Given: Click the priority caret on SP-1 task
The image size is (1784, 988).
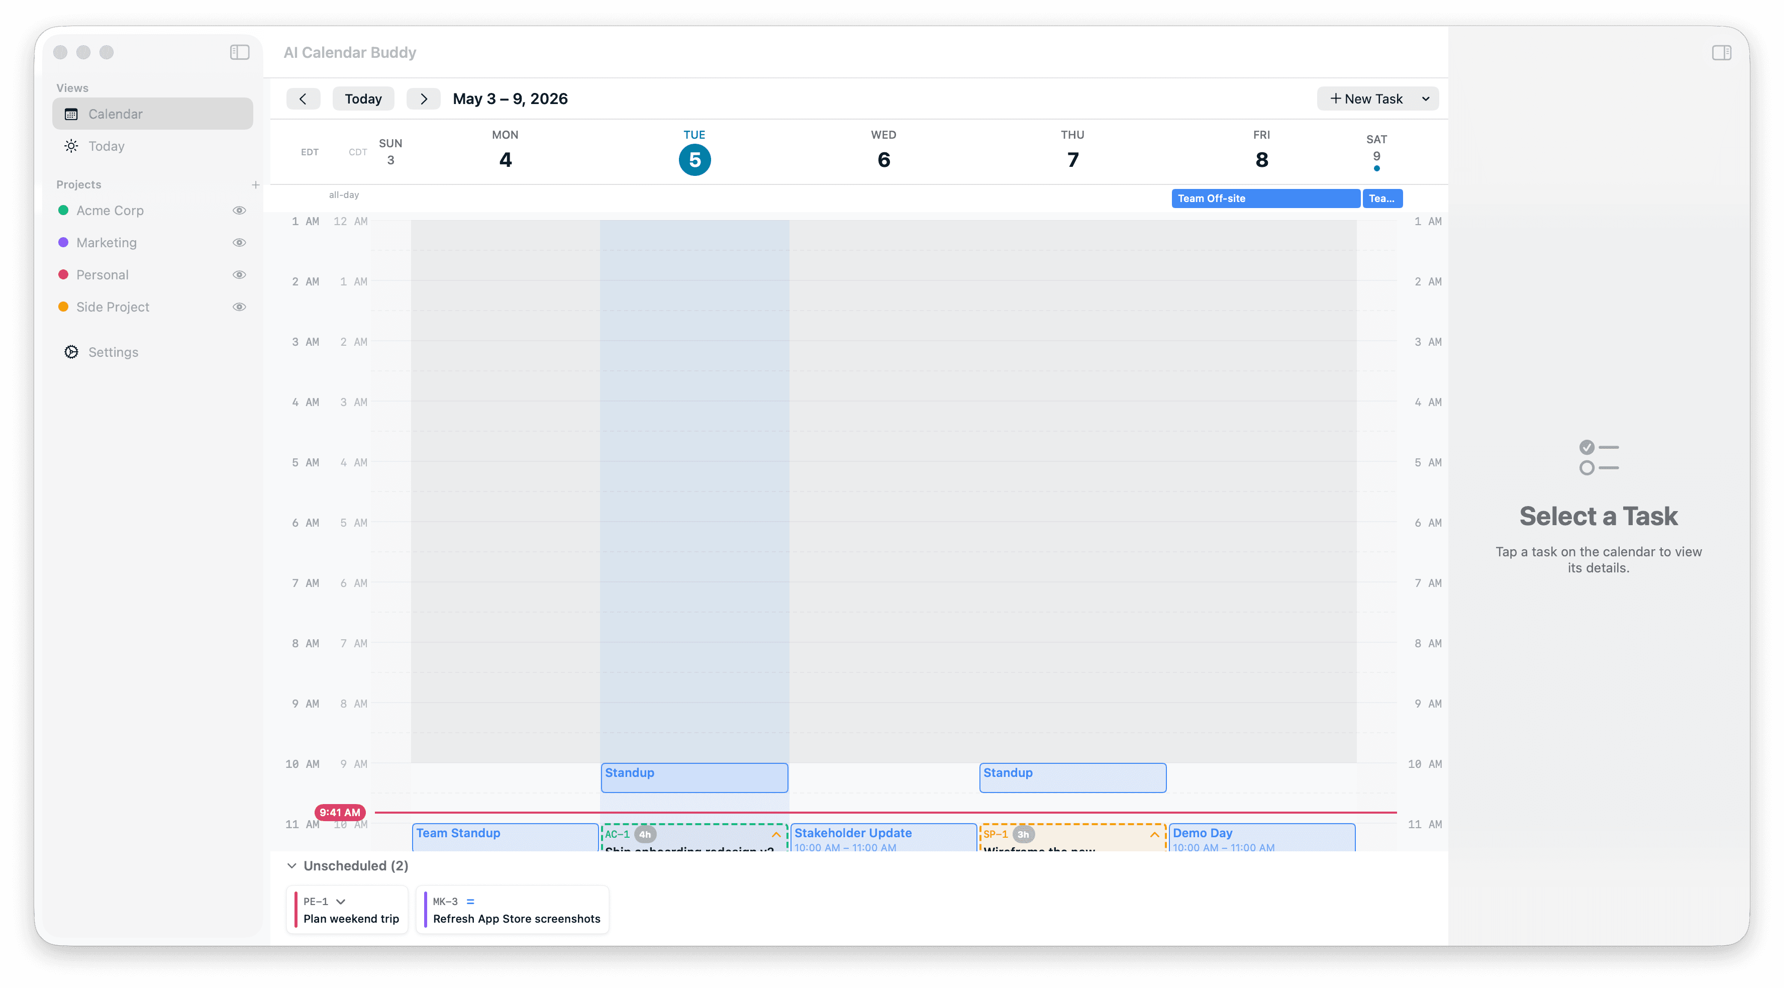Looking at the screenshot, I should click(1154, 835).
